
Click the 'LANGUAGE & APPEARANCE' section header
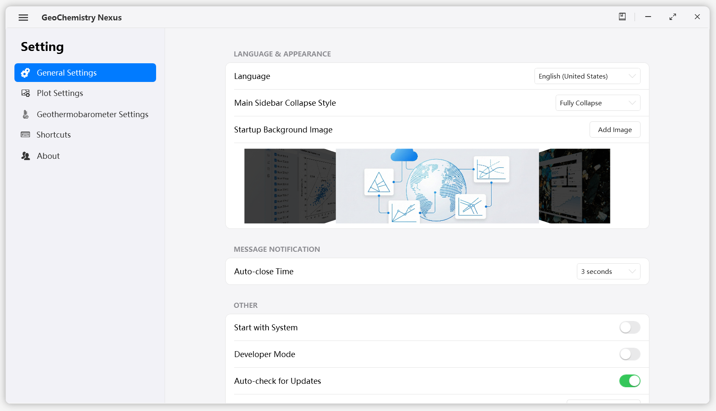pos(282,54)
